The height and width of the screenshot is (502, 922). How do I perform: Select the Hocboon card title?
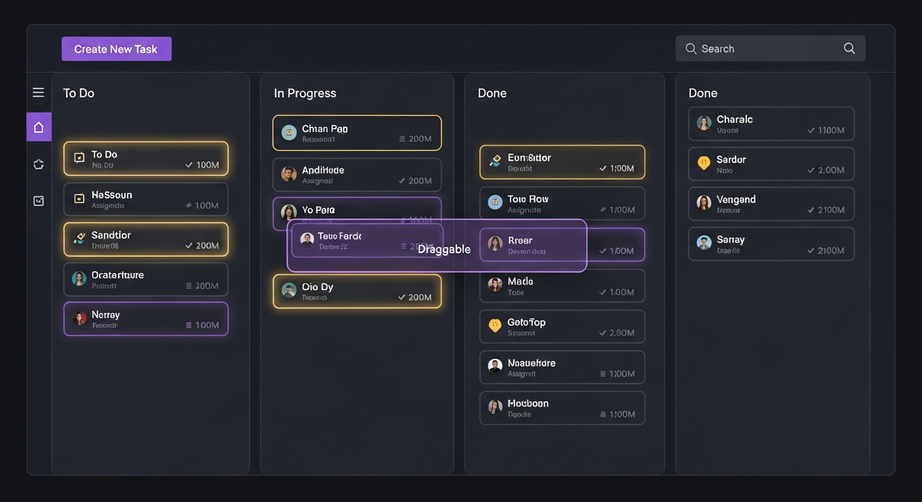pyautogui.click(x=528, y=403)
